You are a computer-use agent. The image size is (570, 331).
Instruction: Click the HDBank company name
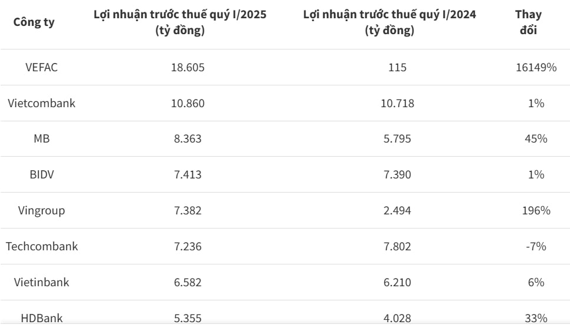point(41,318)
